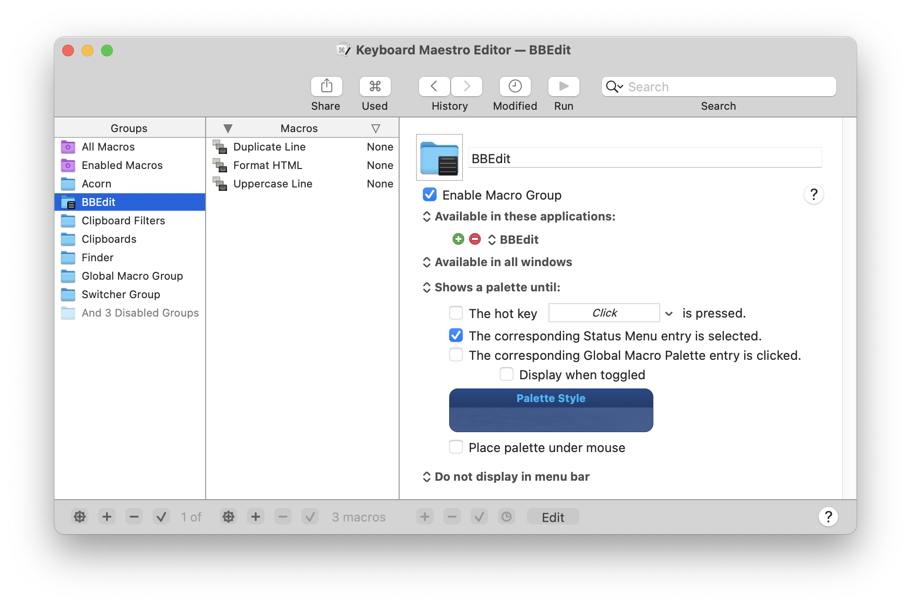
Task: Click the green add application button
Action: click(x=458, y=239)
